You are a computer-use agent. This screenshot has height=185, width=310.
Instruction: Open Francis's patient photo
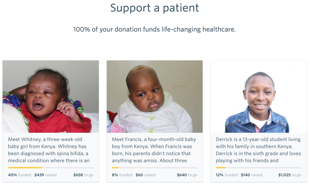tap(155, 96)
